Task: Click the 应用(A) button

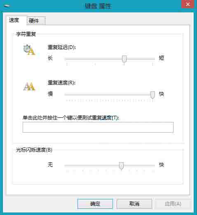Action: [173, 203]
